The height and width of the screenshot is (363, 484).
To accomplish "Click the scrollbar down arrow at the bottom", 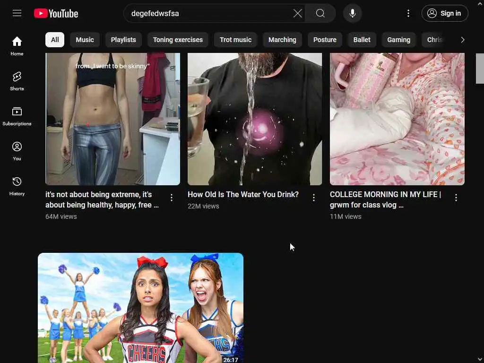I will coord(480,359).
